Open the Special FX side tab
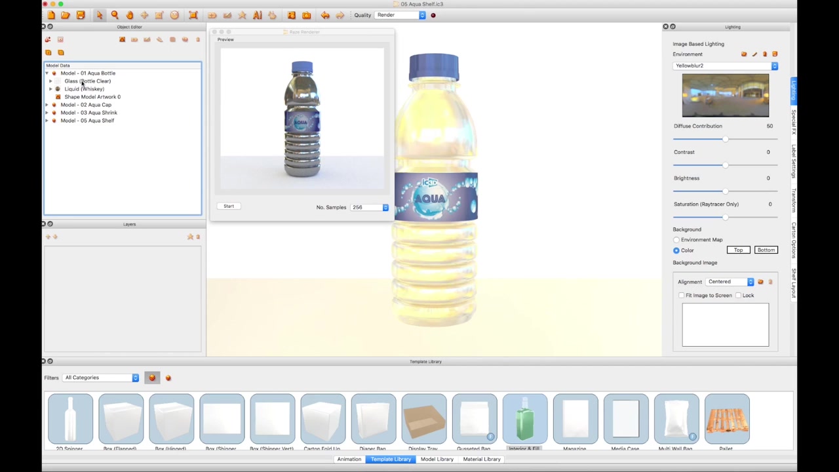Screen dimensions: 839x472 pos(794,123)
